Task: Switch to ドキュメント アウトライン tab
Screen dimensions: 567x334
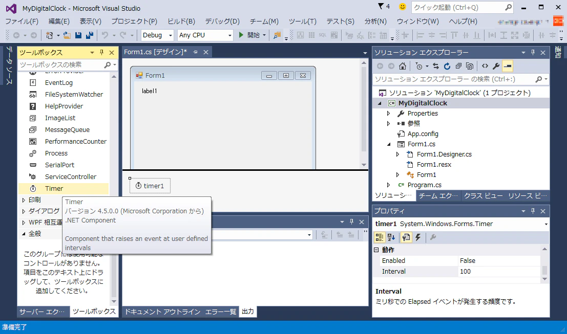Action: click(x=162, y=311)
